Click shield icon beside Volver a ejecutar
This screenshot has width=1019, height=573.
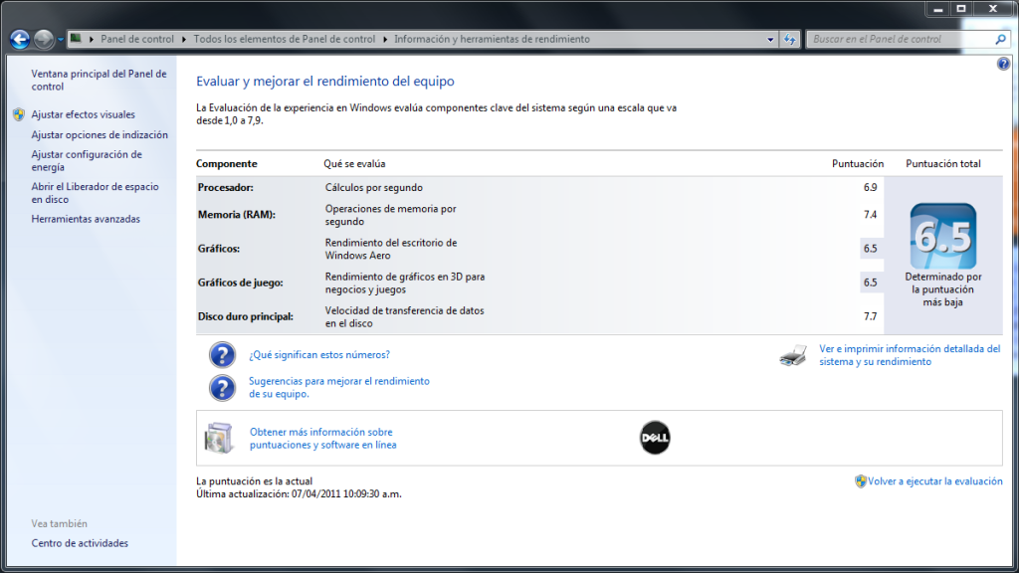click(861, 481)
